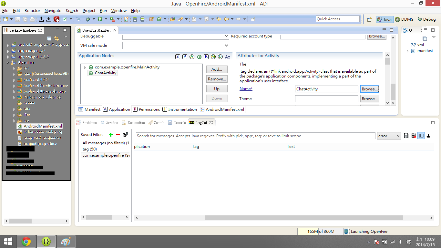Switch to the Permissions tab
The height and width of the screenshot is (248, 441).
pos(146,109)
